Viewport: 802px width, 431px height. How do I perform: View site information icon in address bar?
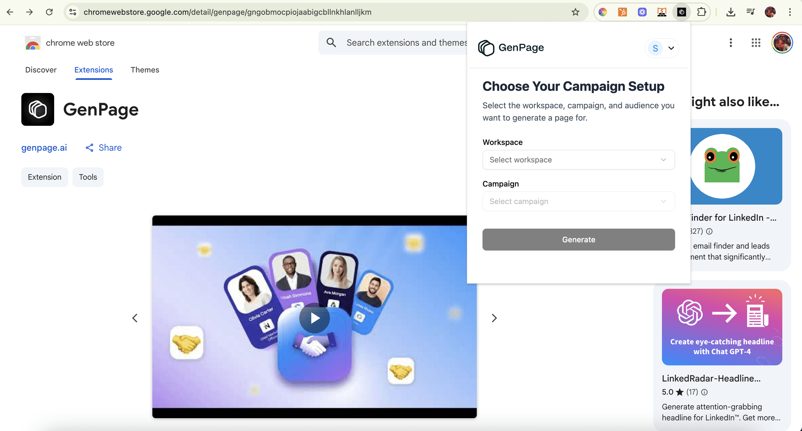pos(73,12)
